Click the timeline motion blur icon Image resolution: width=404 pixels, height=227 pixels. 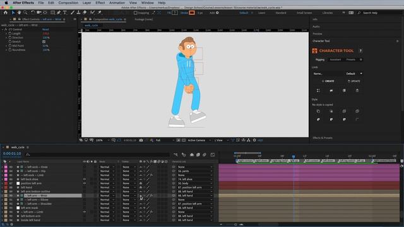click(x=205, y=154)
